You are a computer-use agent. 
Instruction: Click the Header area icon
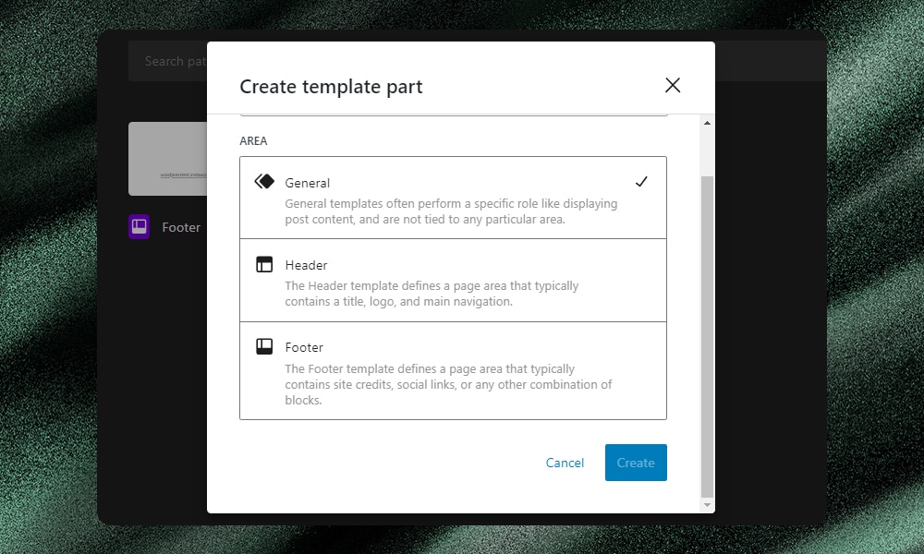(262, 265)
